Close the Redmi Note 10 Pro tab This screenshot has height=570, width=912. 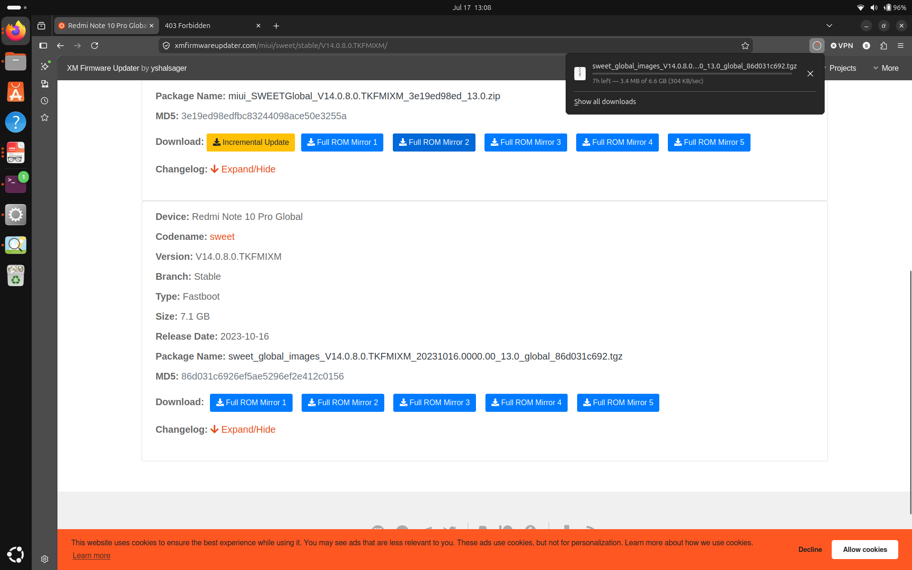pos(152,26)
